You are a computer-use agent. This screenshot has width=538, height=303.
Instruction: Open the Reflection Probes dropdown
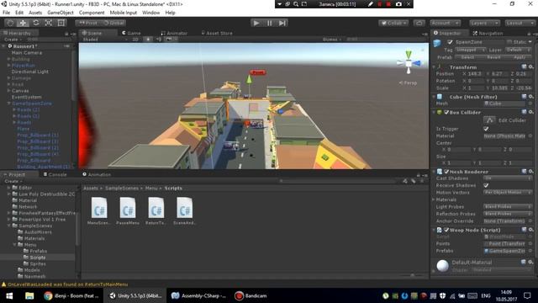[x=508, y=214]
